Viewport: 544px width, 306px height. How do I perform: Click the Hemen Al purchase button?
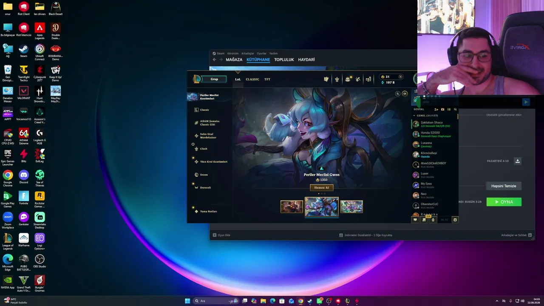tap(322, 187)
